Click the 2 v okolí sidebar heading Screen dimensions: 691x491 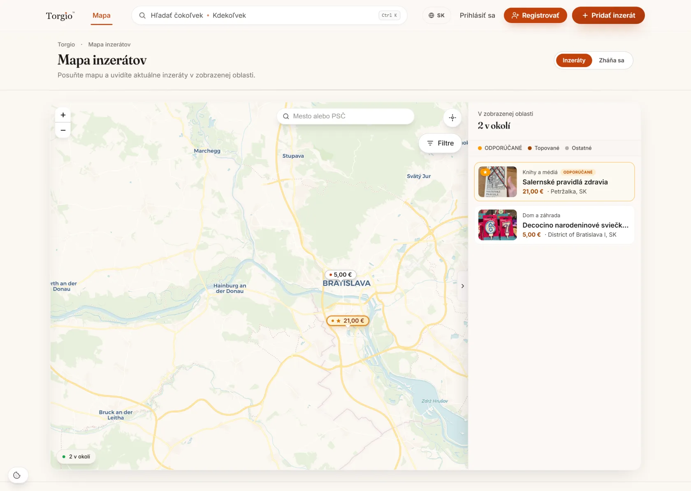click(494, 126)
